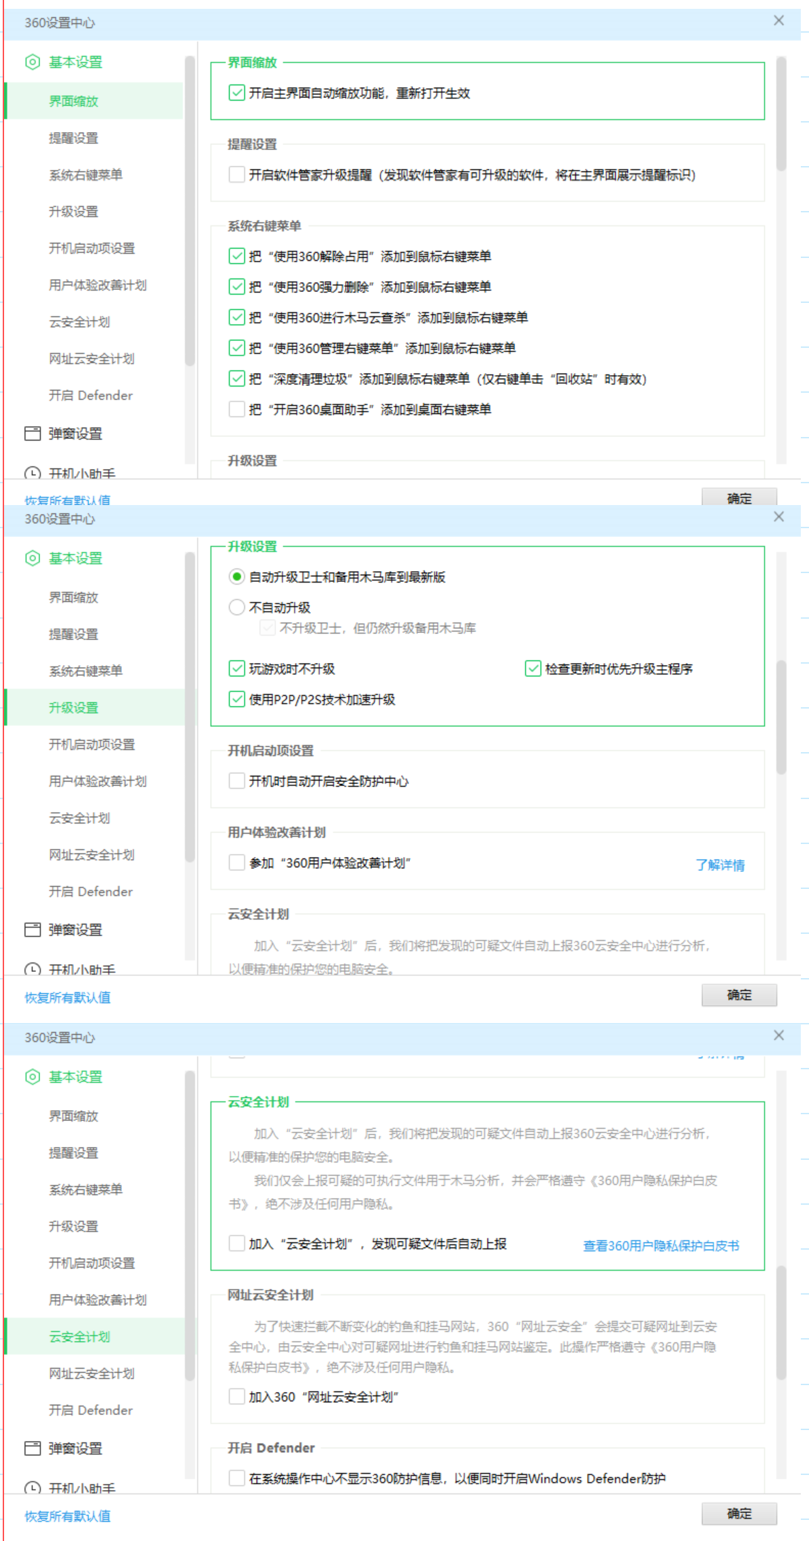Close the settings window showing 升级设置 panel

click(779, 517)
